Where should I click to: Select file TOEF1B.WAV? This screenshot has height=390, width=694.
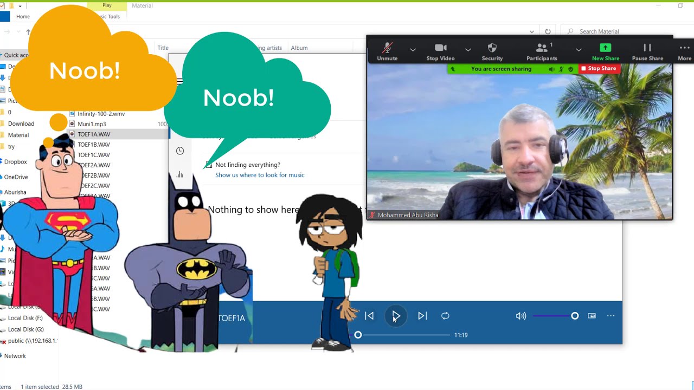(94, 145)
